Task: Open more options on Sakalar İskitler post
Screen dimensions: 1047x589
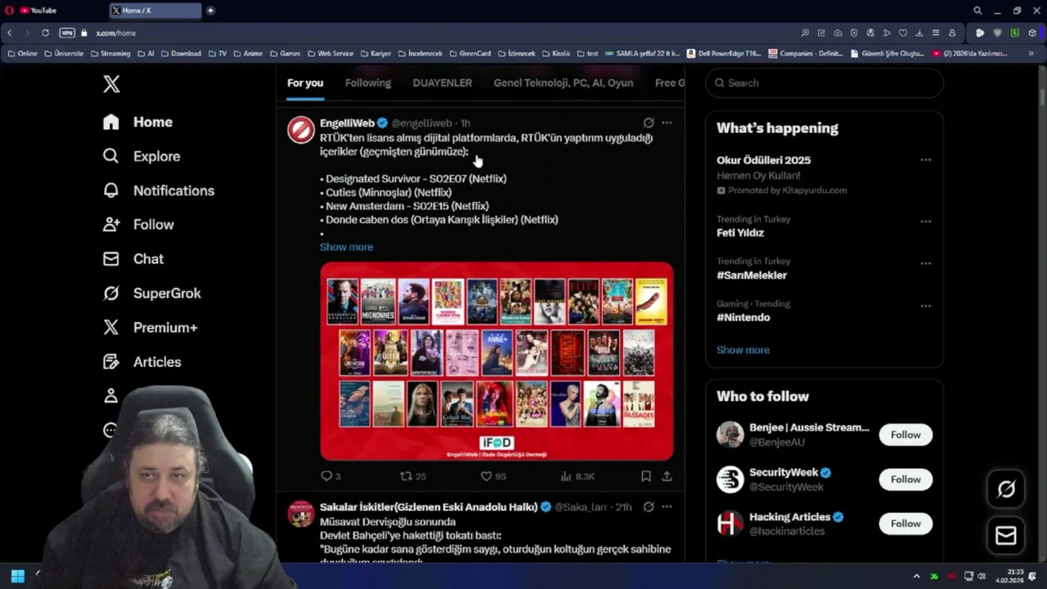Action: coord(667,507)
